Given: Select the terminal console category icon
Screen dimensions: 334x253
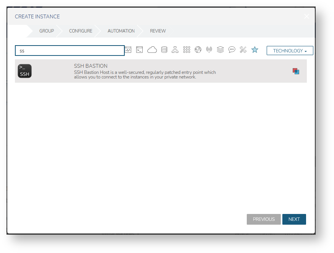Looking at the screenshot, I should tap(140, 50).
